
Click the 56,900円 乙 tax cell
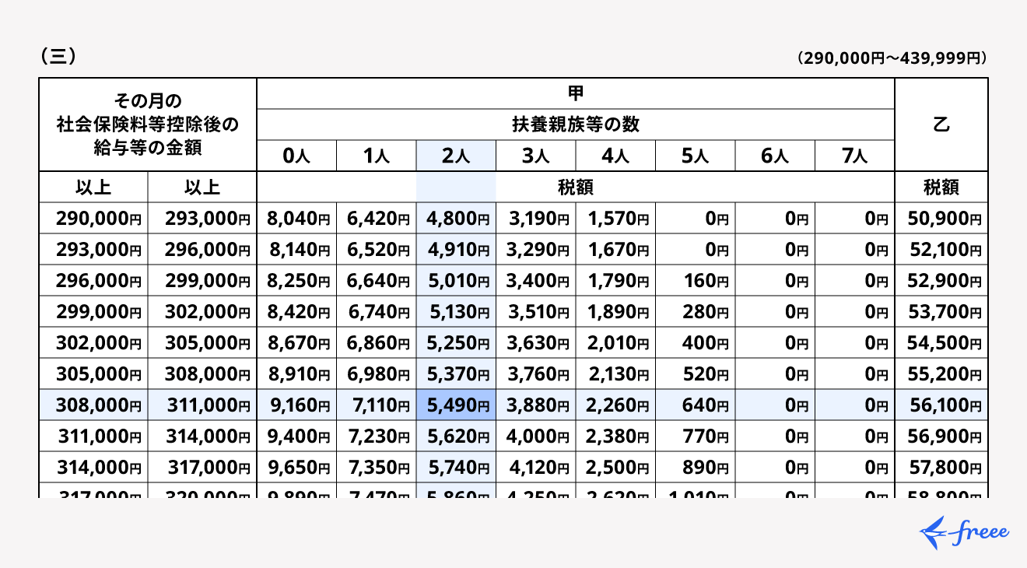click(x=941, y=436)
